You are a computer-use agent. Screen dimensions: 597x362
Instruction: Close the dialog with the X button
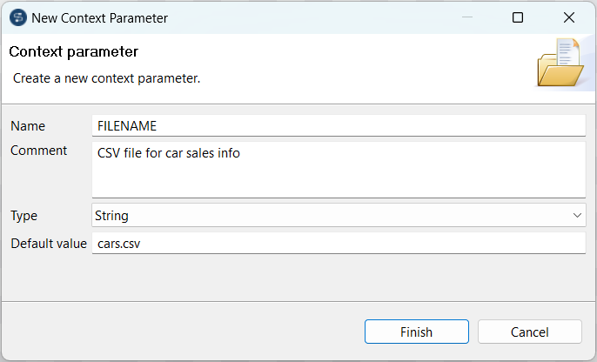tap(568, 17)
